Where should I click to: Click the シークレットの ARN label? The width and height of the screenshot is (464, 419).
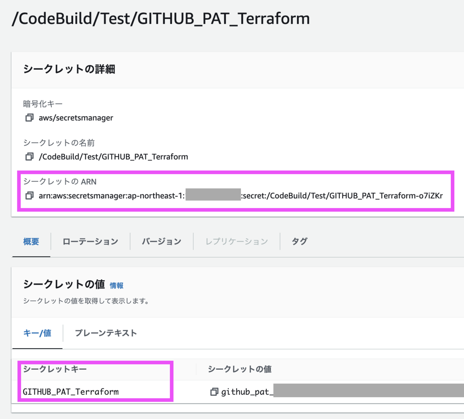(60, 182)
